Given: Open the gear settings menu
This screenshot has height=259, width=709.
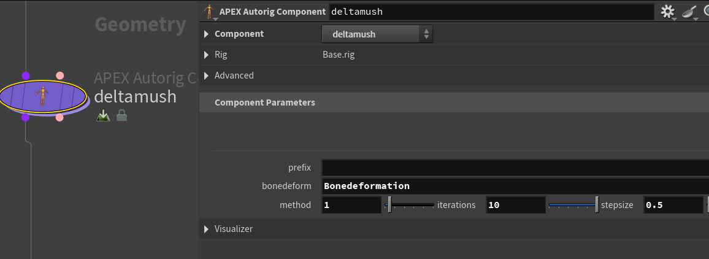Looking at the screenshot, I should click(x=668, y=12).
